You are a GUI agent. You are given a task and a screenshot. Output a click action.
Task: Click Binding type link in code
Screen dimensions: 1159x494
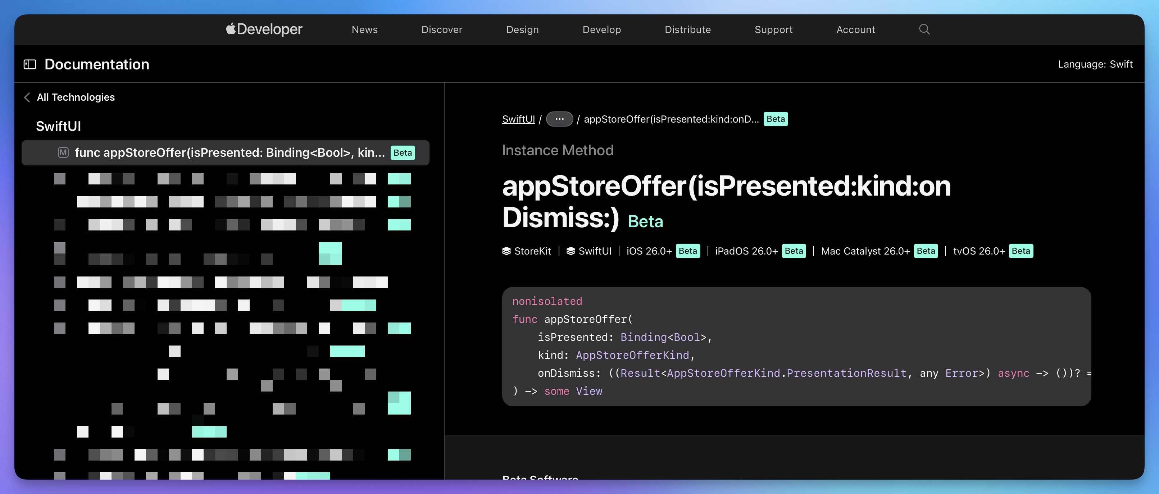tap(644, 337)
